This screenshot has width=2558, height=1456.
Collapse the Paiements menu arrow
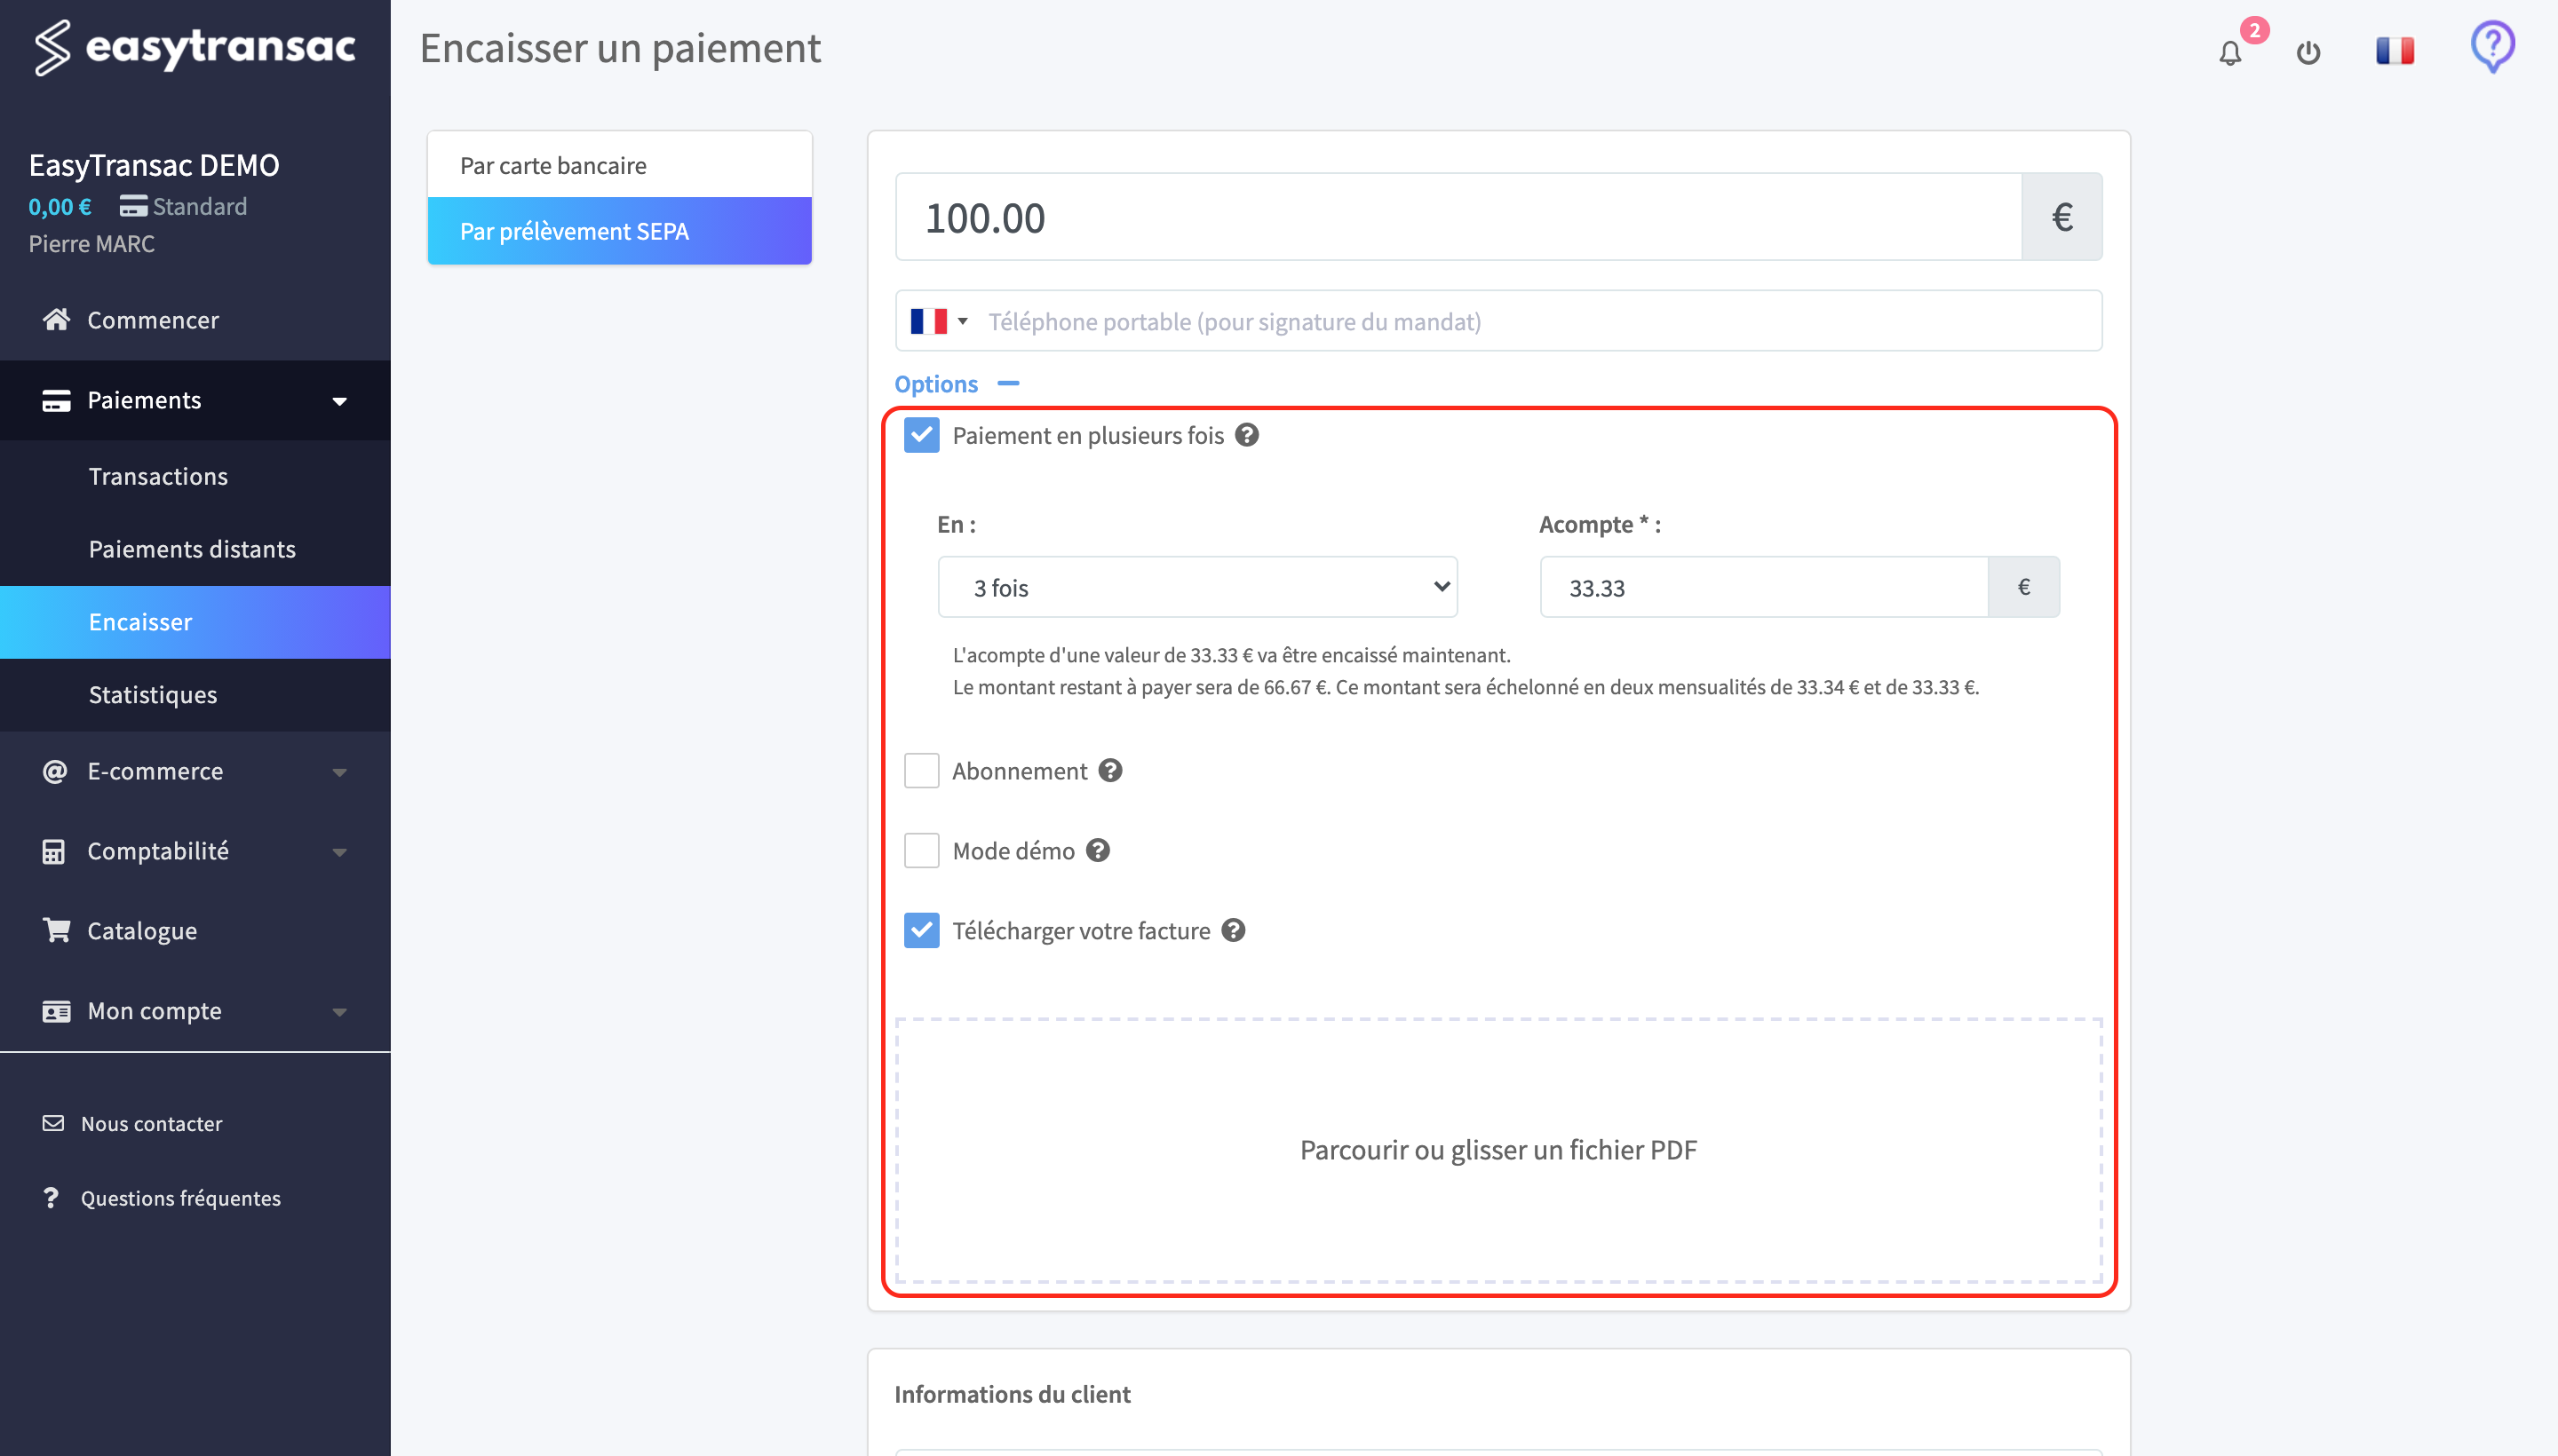339,401
